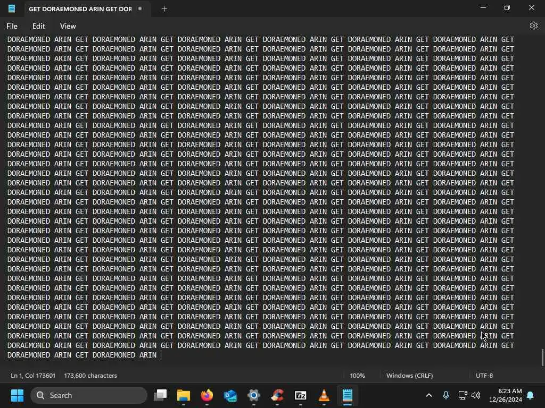This screenshot has height=408, width=545.
Task: Open Notepad settings gear
Action: (533, 25)
